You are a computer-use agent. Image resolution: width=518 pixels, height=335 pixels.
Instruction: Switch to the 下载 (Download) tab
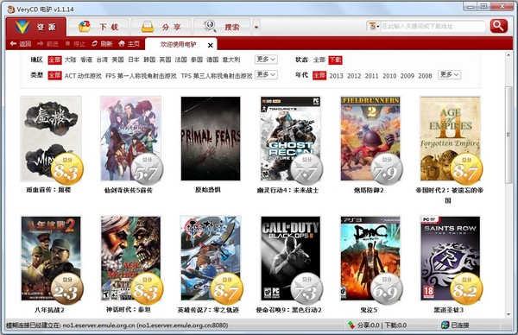(x=98, y=27)
